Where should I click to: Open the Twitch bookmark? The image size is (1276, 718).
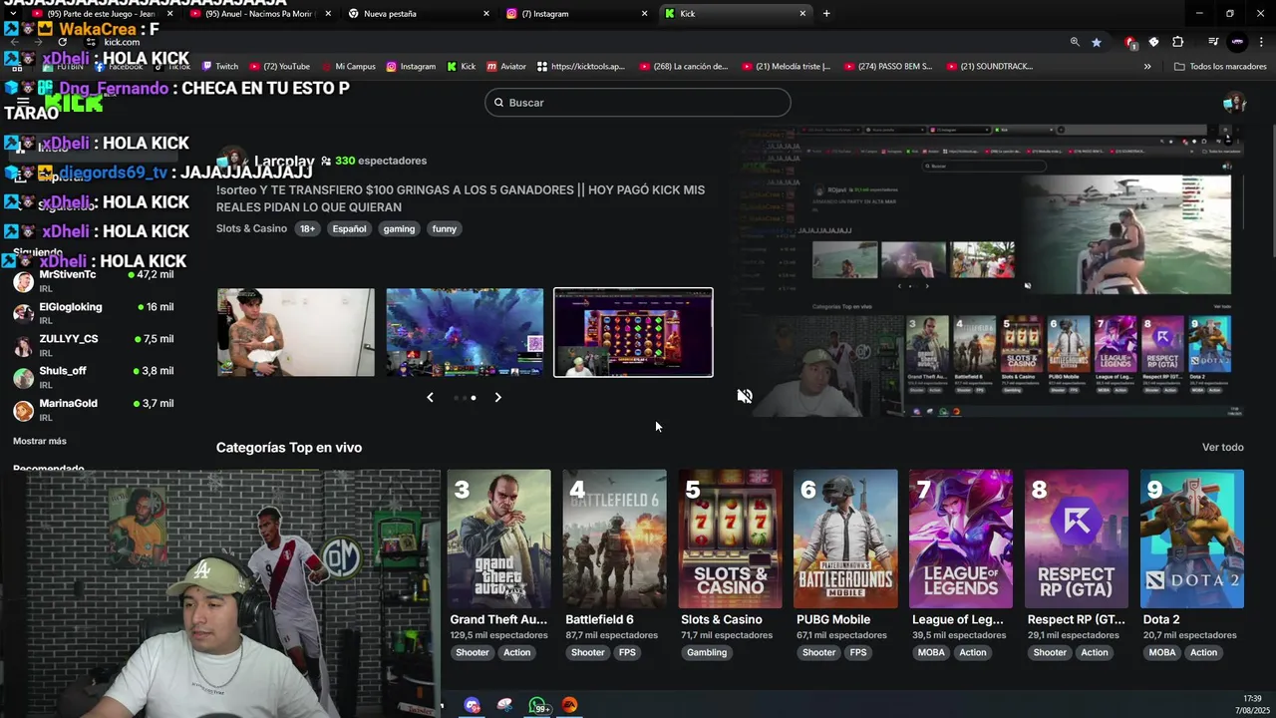click(x=220, y=67)
